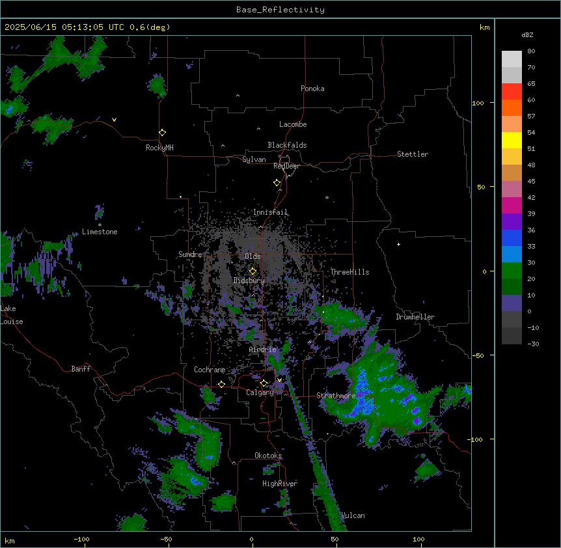Select the Stettler label
This screenshot has height=548, width=561.
[413, 154]
